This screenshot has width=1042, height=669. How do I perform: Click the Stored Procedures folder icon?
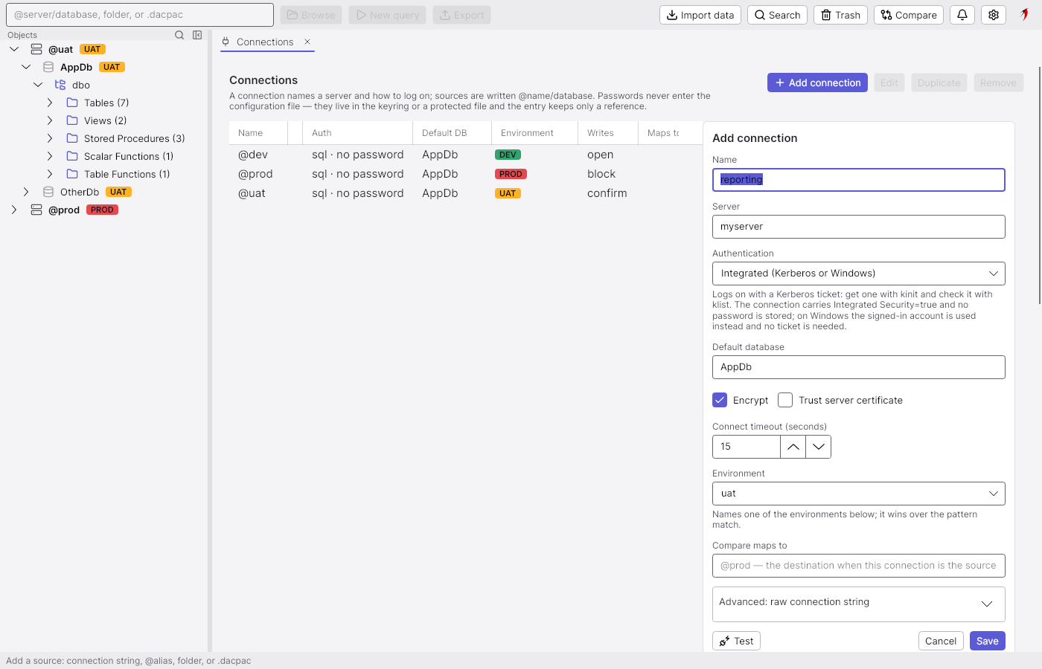72,138
